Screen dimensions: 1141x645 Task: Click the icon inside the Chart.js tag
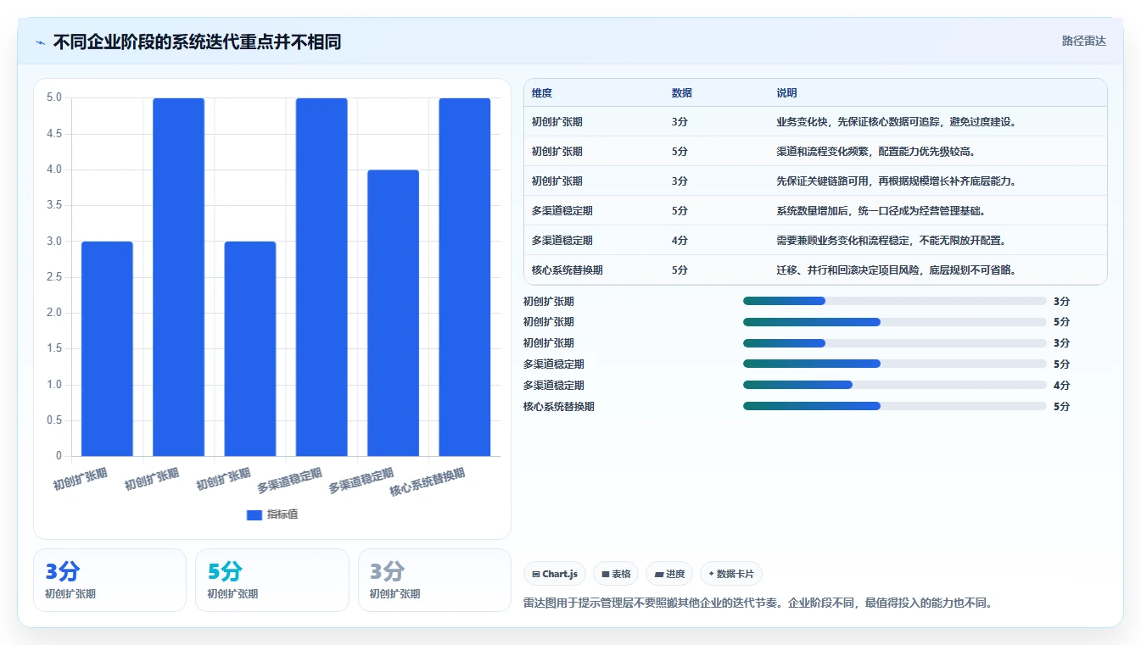[x=536, y=574]
